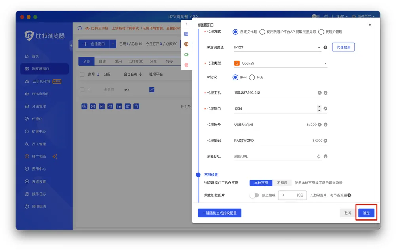This screenshot has width=396, height=251.
Task: Select 使用代理IP平台API提取链接提取 radio option
Action: click(x=262, y=32)
